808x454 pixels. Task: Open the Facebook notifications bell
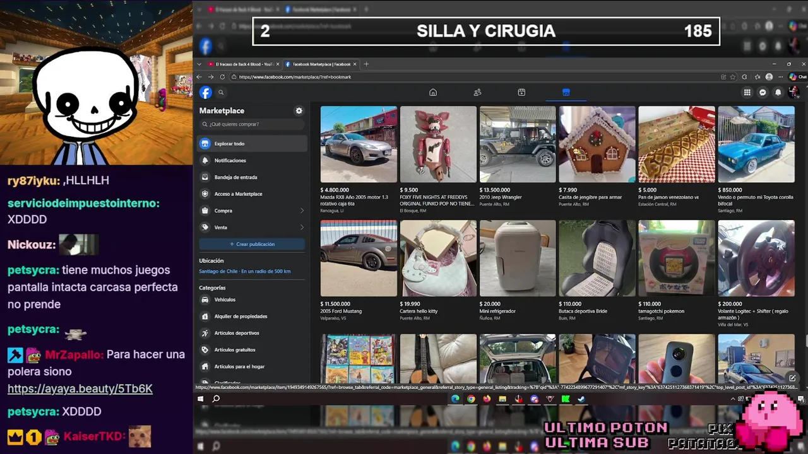pos(778,93)
